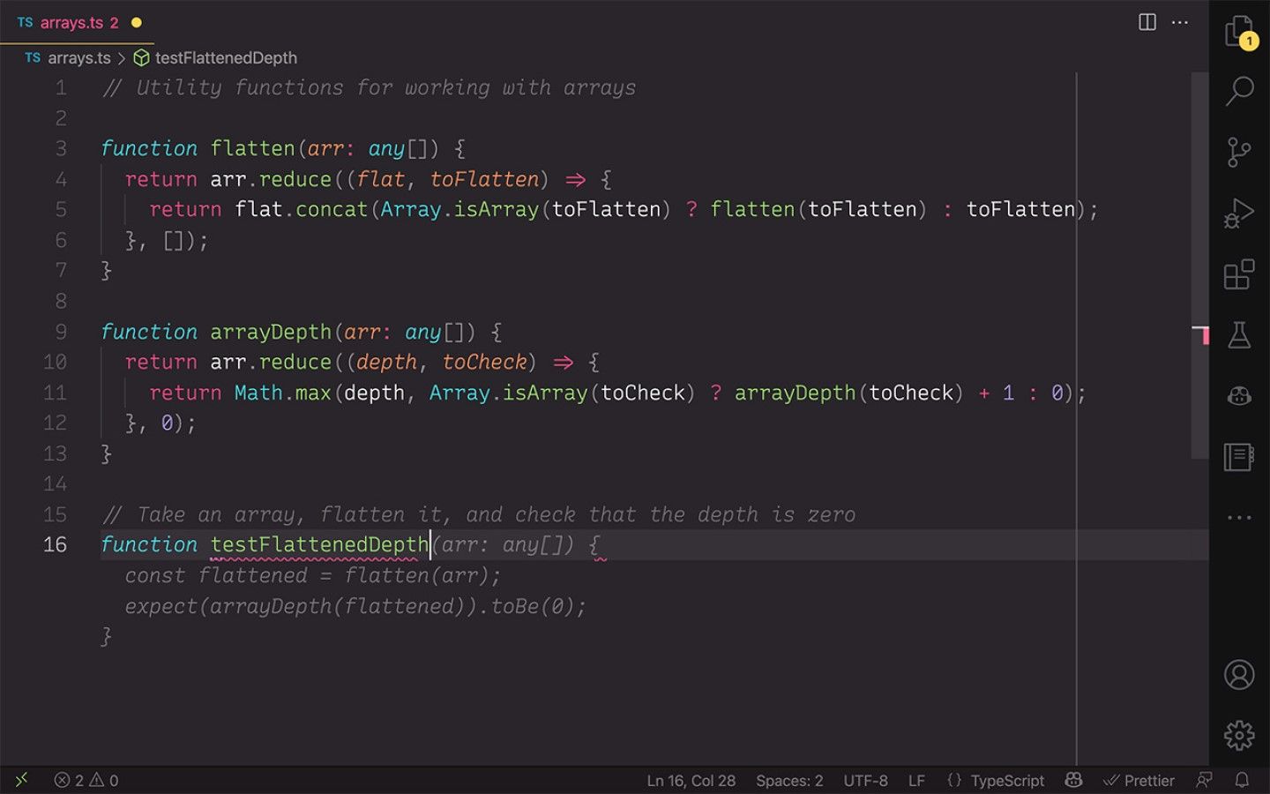Open the Extensions view
Viewport: 1270px width, 794px height.
pyautogui.click(x=1239, y=274)
